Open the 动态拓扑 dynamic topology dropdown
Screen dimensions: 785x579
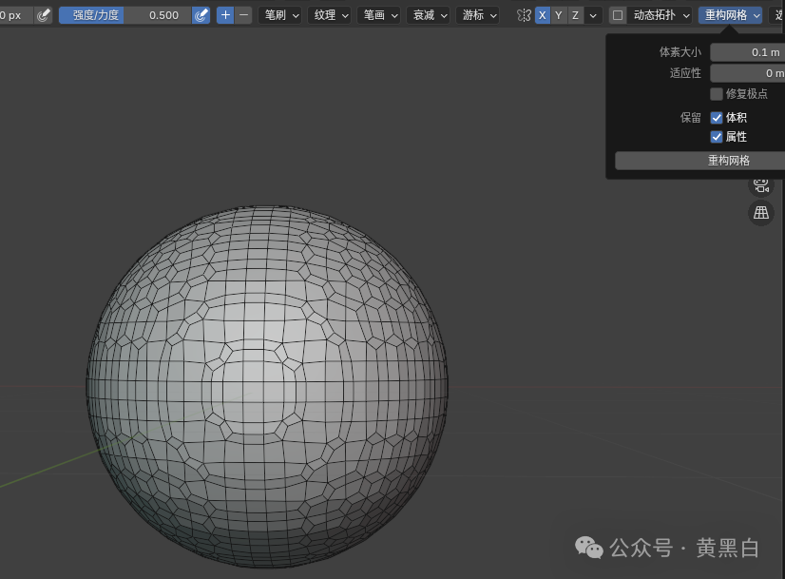[x=660, y=15]
